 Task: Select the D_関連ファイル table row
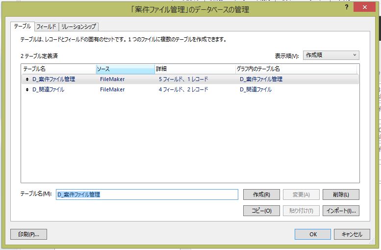(190, 89)
